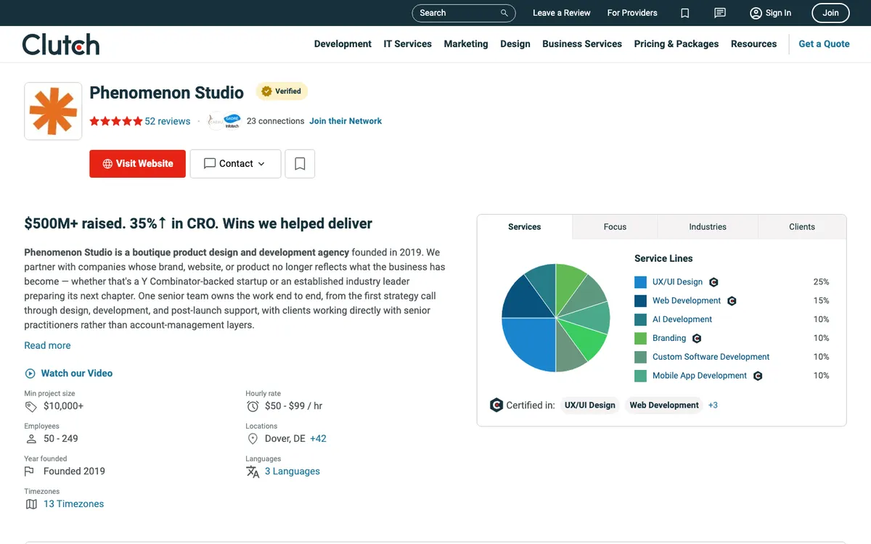Click Get a Quote link
Screen dimensions: 871x544
pos(824,44)
